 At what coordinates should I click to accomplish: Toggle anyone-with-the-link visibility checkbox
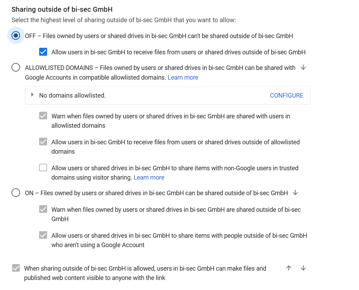tap(16, 268)
